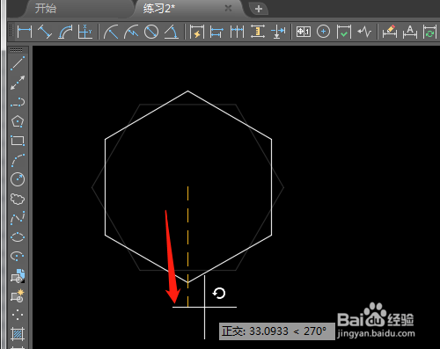Select the Point tool

pyautogui.click(x=18, y=315)
